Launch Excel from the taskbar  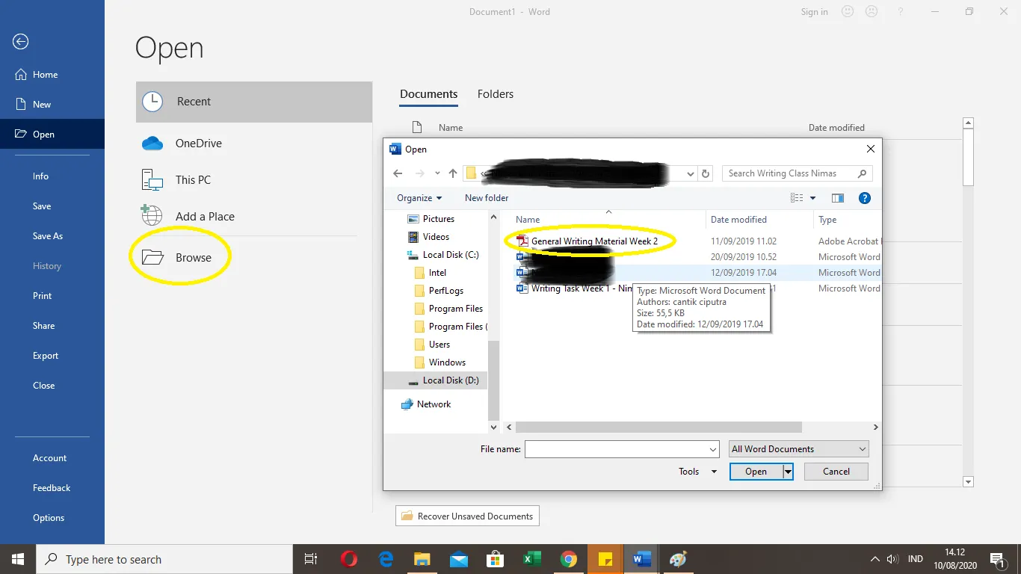pos(532,559)
